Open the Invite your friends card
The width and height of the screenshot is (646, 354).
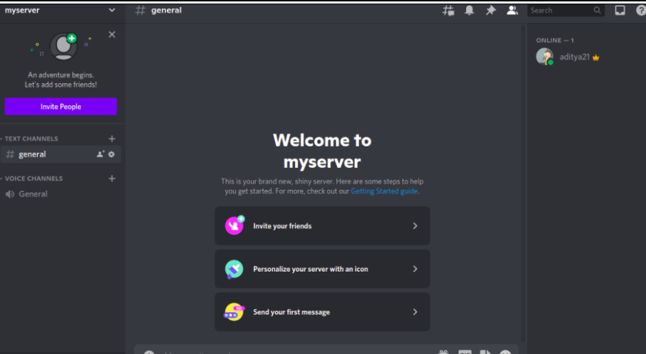[x=322, y=226]
